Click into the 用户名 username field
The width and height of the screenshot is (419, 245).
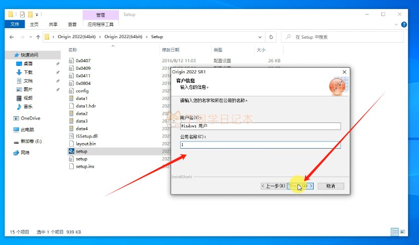click(260, 127)
